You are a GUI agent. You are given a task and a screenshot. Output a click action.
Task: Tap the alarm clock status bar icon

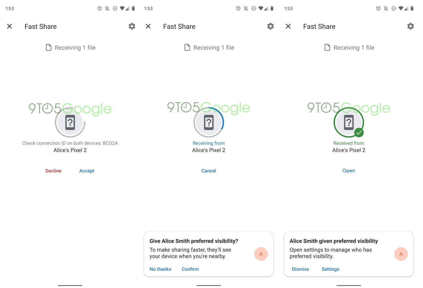point(99,8)
